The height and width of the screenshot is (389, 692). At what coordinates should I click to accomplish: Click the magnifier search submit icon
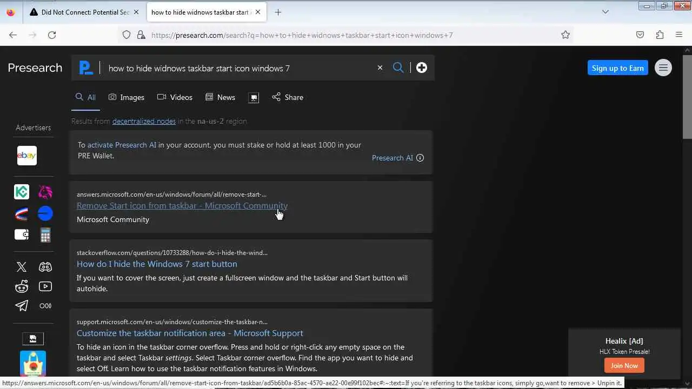(x=398, y=68)
